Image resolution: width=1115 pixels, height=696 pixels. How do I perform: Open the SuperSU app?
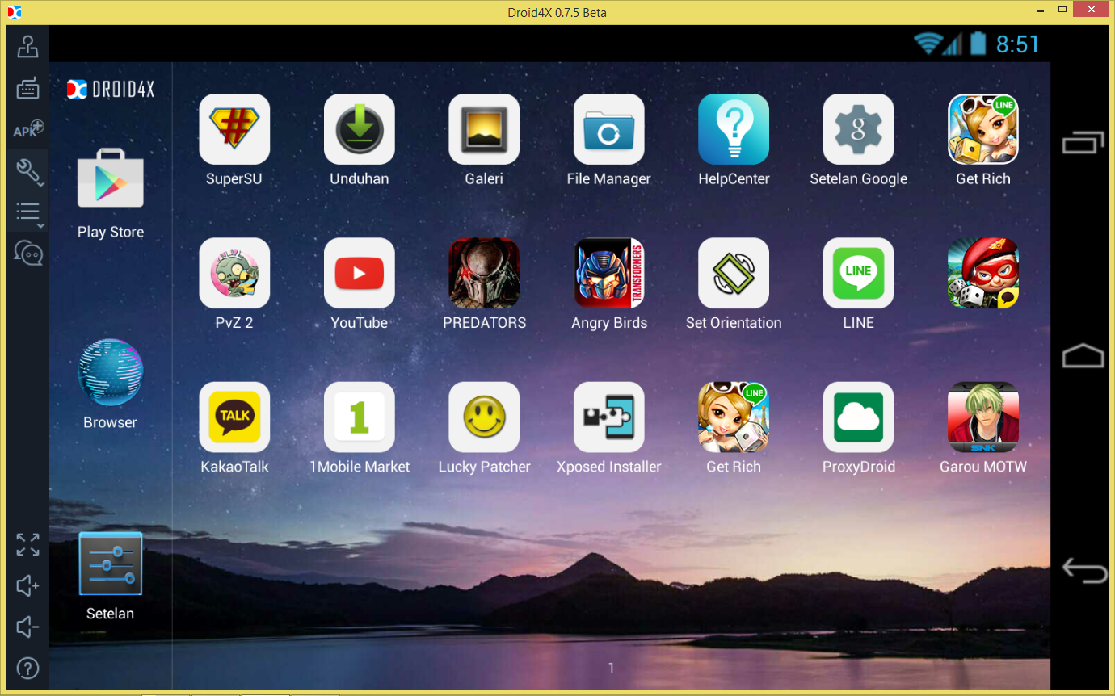(x=234, y=129)
